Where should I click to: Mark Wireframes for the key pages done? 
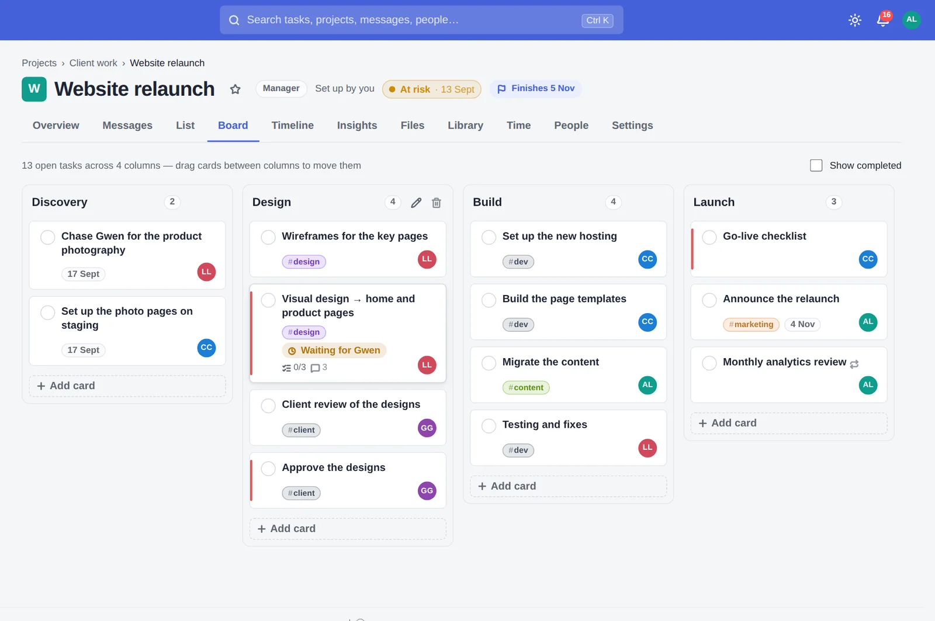tap(268, 237)
